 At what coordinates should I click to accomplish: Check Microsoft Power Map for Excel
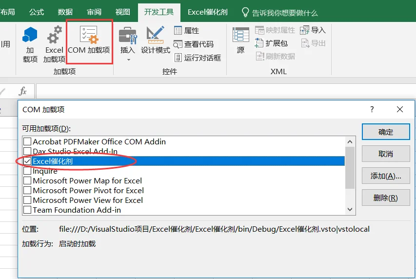click(27, 181)
